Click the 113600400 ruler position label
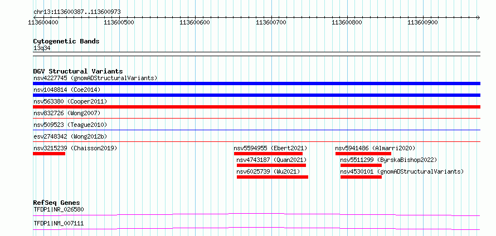The width and height of the screenshot is (496, 236). point(43,22)
